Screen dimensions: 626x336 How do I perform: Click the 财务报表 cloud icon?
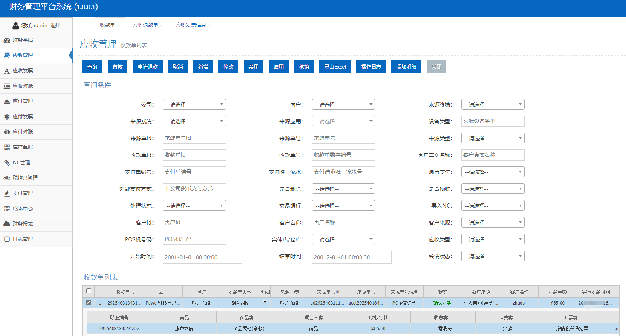point(7,224)
